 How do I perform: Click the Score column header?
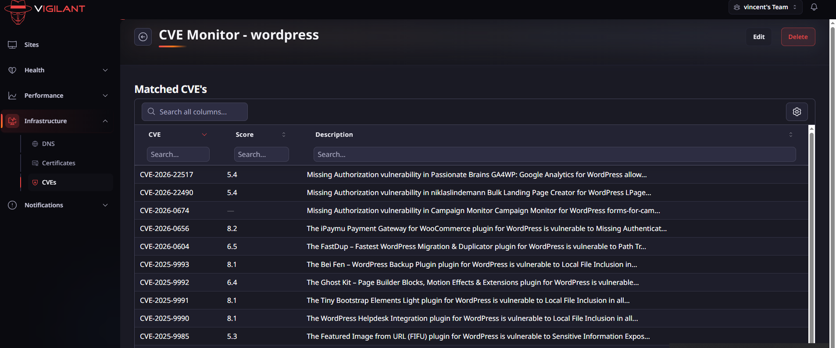click(x=244, y=135)
